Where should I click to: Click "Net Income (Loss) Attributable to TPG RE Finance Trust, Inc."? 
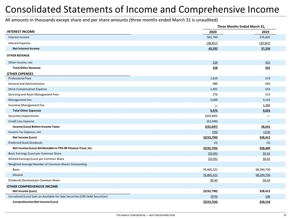coord(52,148)
